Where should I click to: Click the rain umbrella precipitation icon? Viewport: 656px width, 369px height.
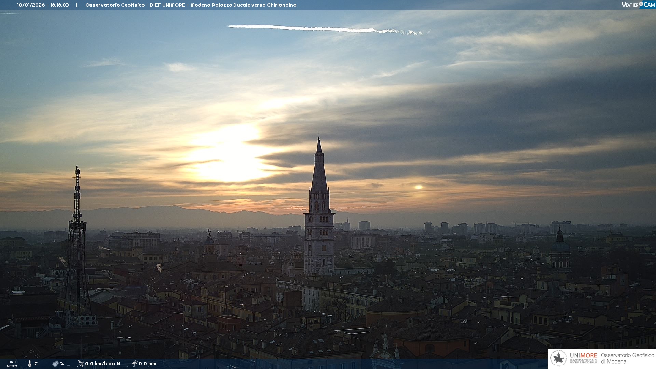(135, 364)
